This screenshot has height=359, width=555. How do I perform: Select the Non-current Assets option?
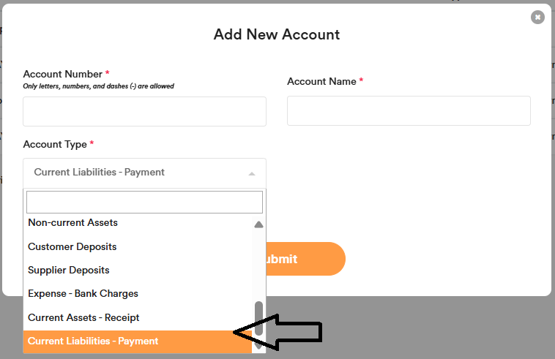(x=73, y=223)
